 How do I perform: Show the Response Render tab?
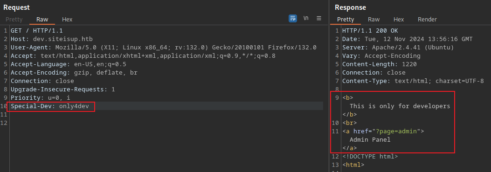427,20
